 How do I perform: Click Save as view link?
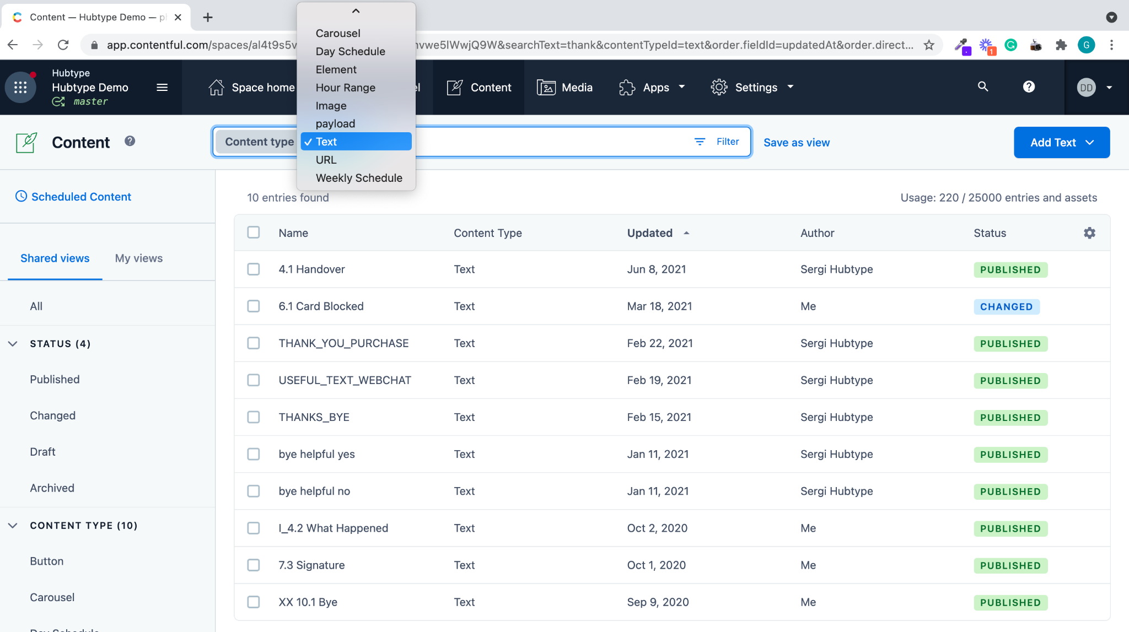point(797,142)
